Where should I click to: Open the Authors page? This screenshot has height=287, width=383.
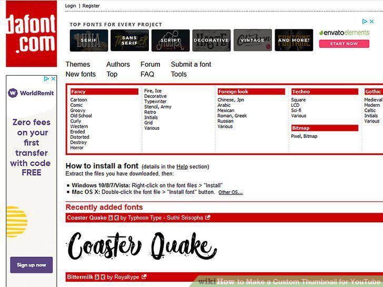118,64
